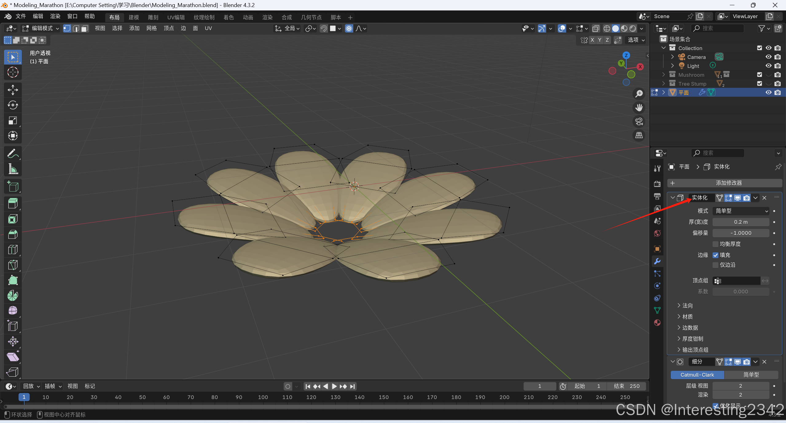Toggle the camera view icon
This screenshot has height=423, width=786.
point(639,122)
